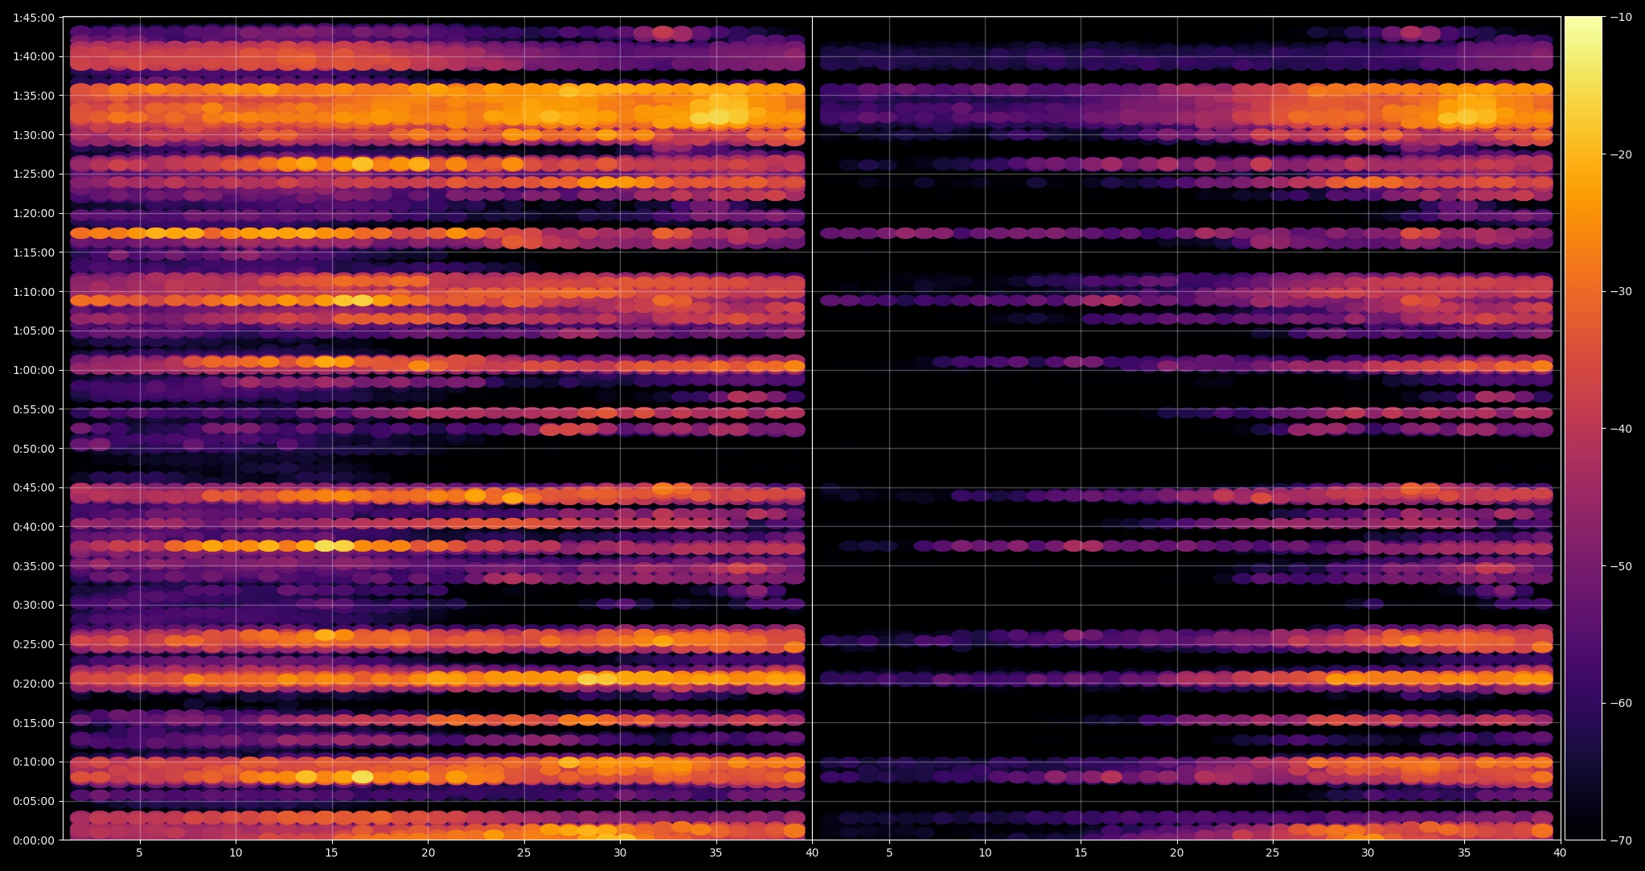Click the x-axis label 35 in the left panel

[x=716, y=853]
